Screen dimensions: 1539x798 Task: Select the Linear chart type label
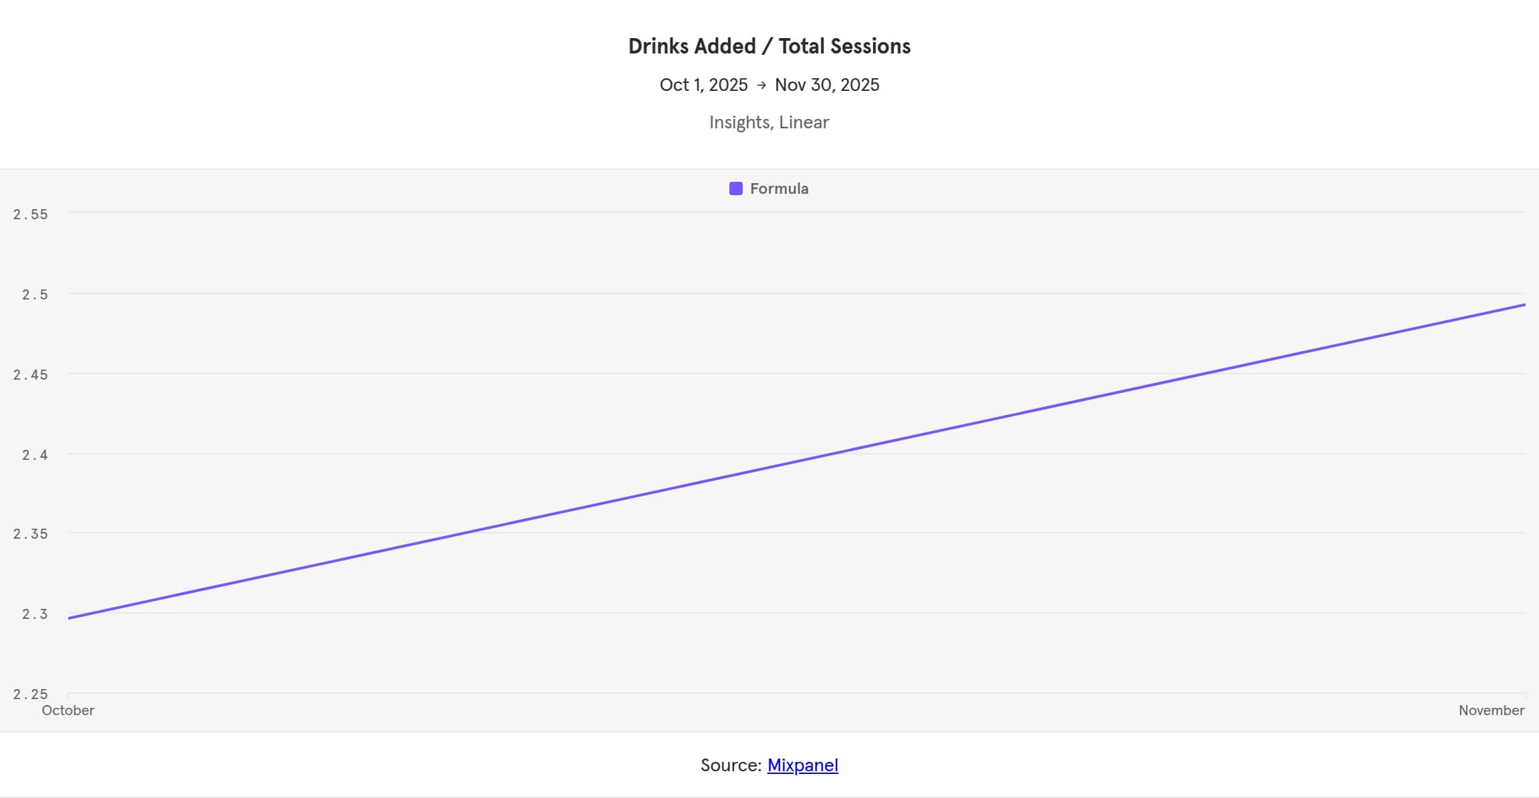click(804, 122)
